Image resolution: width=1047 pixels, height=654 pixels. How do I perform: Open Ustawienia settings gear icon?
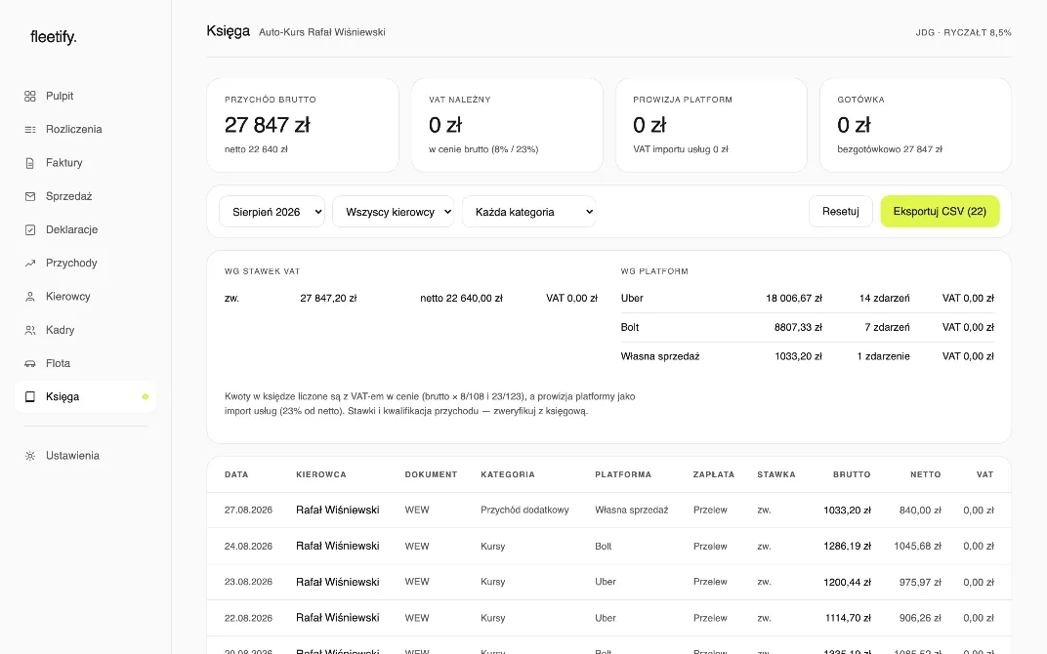click(x=30, y=456)
